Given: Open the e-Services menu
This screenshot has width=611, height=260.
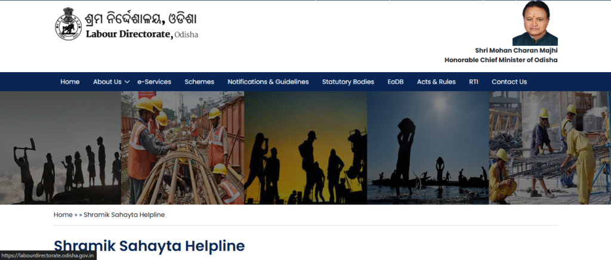Looking at the screenshot, I should (x=155, y=82).
